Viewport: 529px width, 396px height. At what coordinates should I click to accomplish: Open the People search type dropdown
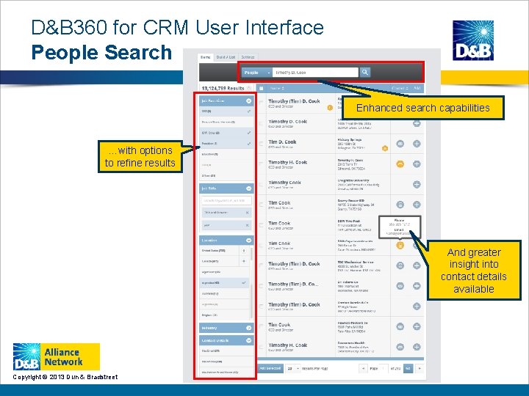coord(256,73)
